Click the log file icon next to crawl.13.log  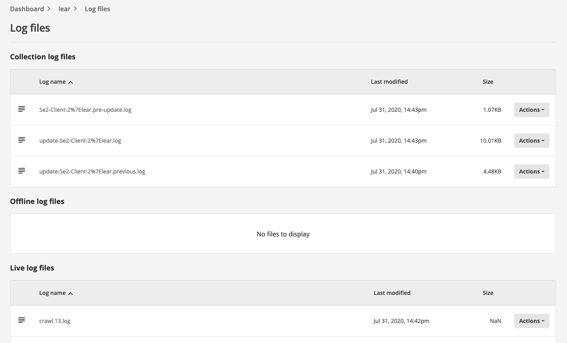pos(22,320)
